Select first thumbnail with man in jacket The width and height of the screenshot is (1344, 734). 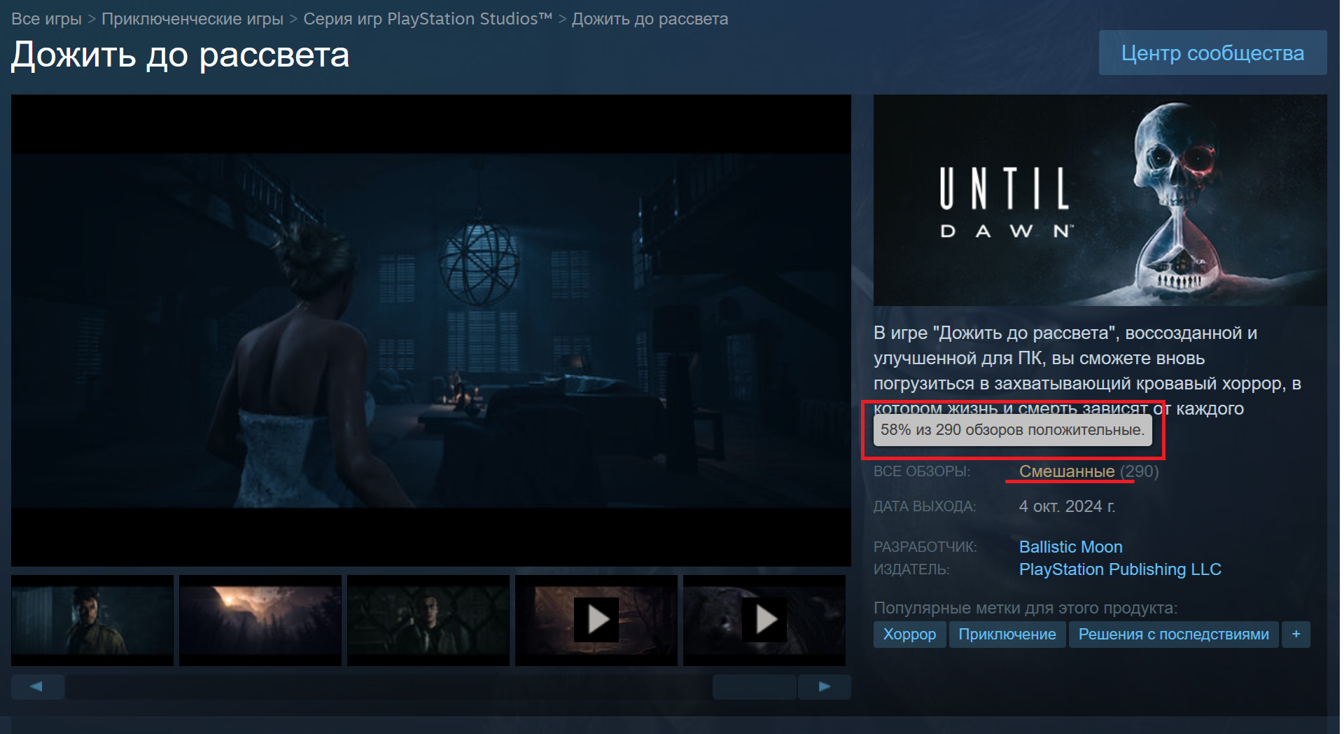pyautogui.click(x=92, y=620)
